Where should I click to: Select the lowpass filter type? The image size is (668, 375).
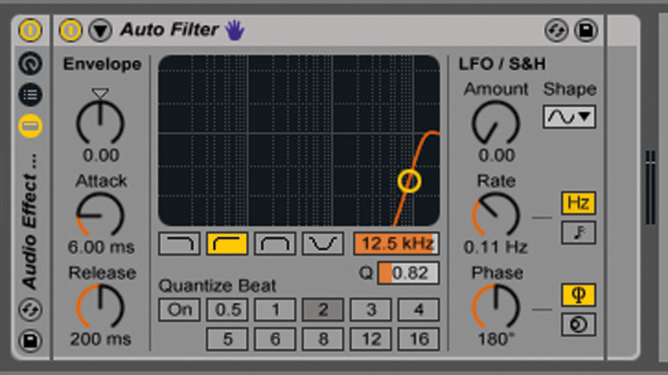tap(179, 244)
